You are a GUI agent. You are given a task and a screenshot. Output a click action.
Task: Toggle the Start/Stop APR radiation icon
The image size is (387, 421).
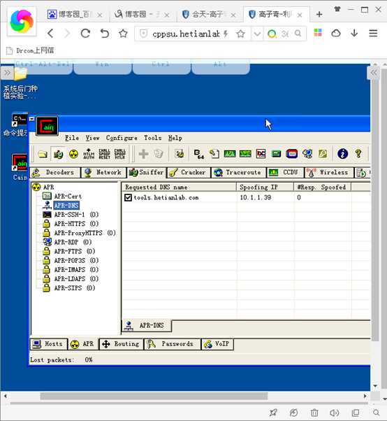(73, 154)
